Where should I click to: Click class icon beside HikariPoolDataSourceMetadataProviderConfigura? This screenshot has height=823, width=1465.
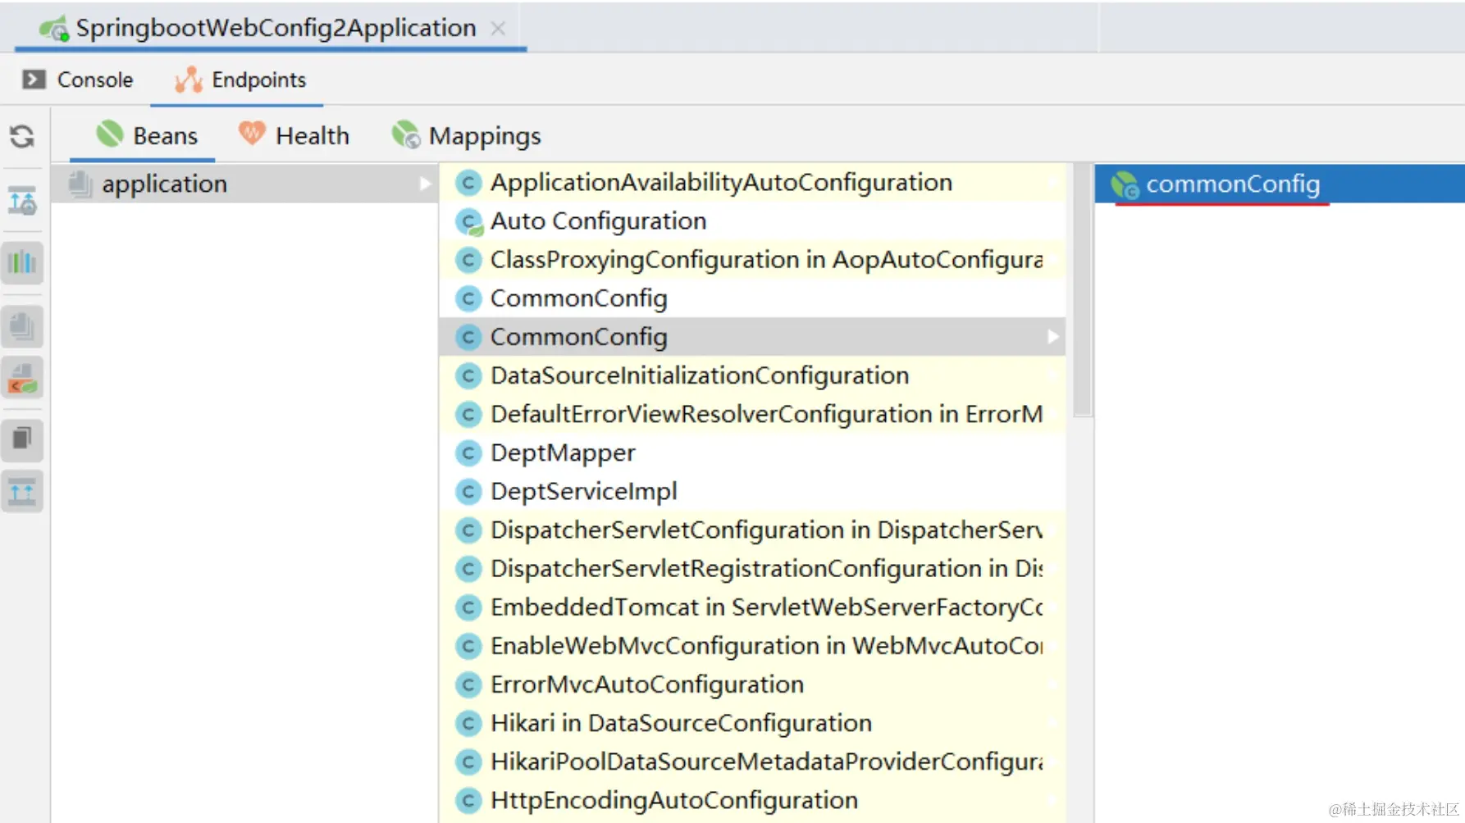click(468, 762)
